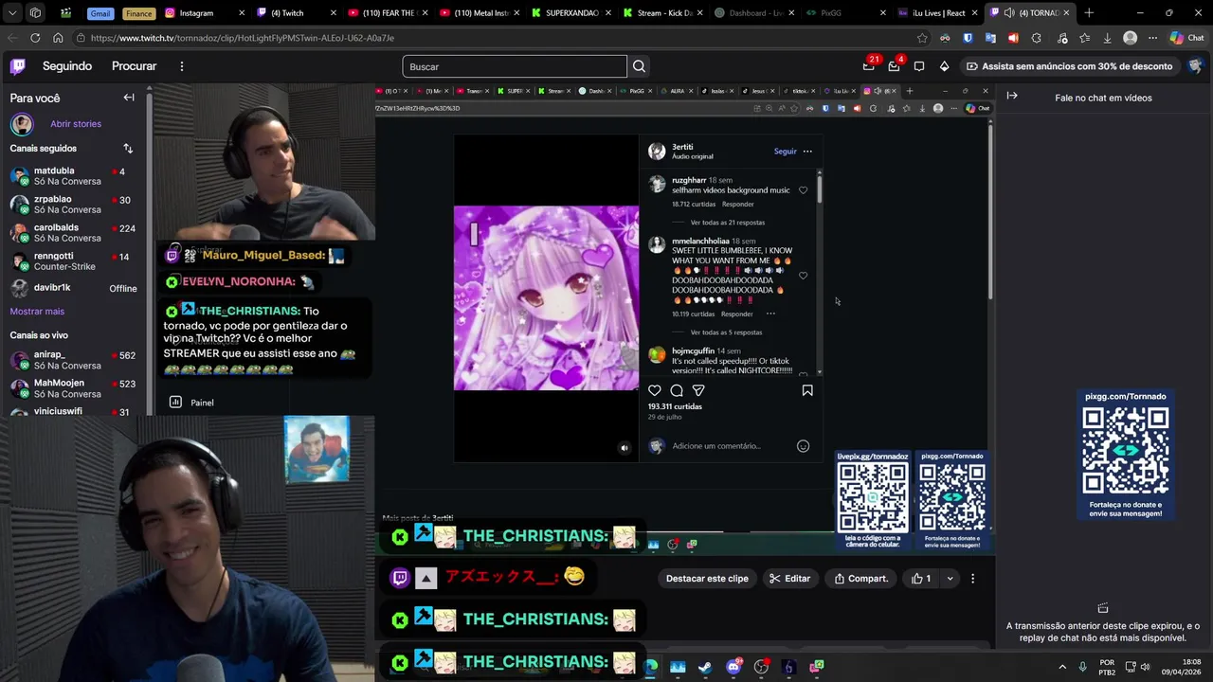Open the whispers icon showing 4
The image size is (1213, 682).
point(894,66)
